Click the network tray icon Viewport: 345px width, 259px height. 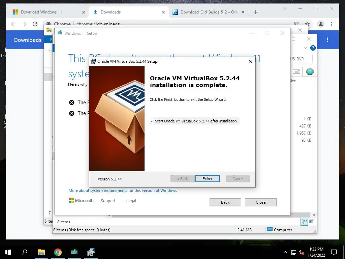pos(293,252)
